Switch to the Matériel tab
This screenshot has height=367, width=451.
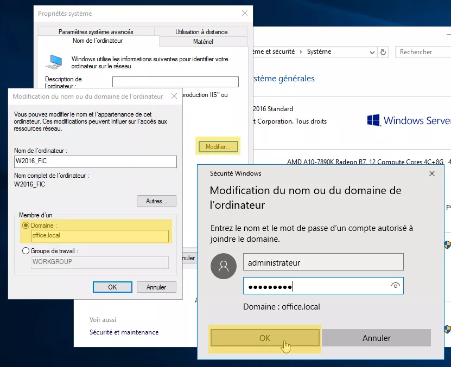pyautogui.click(x=203, y=42)
